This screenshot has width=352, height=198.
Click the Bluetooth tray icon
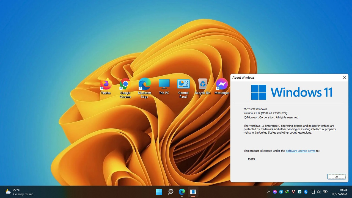pyautogui.click(x=306, y=192)
